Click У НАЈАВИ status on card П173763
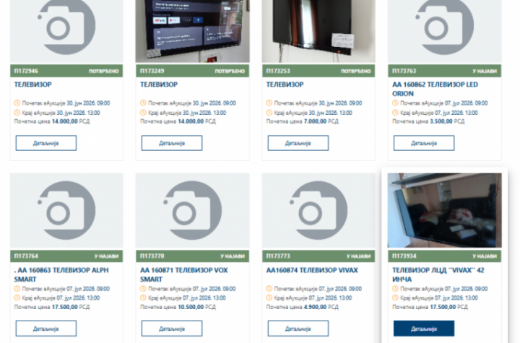Image resolution: width=520 pixels, height=343 pixels. tap(485, 71)
